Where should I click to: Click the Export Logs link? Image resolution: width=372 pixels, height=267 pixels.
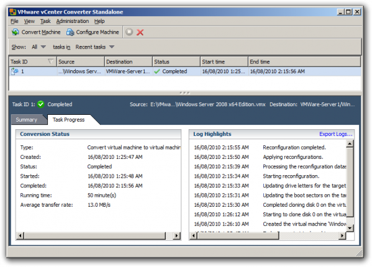coord(336,134)
